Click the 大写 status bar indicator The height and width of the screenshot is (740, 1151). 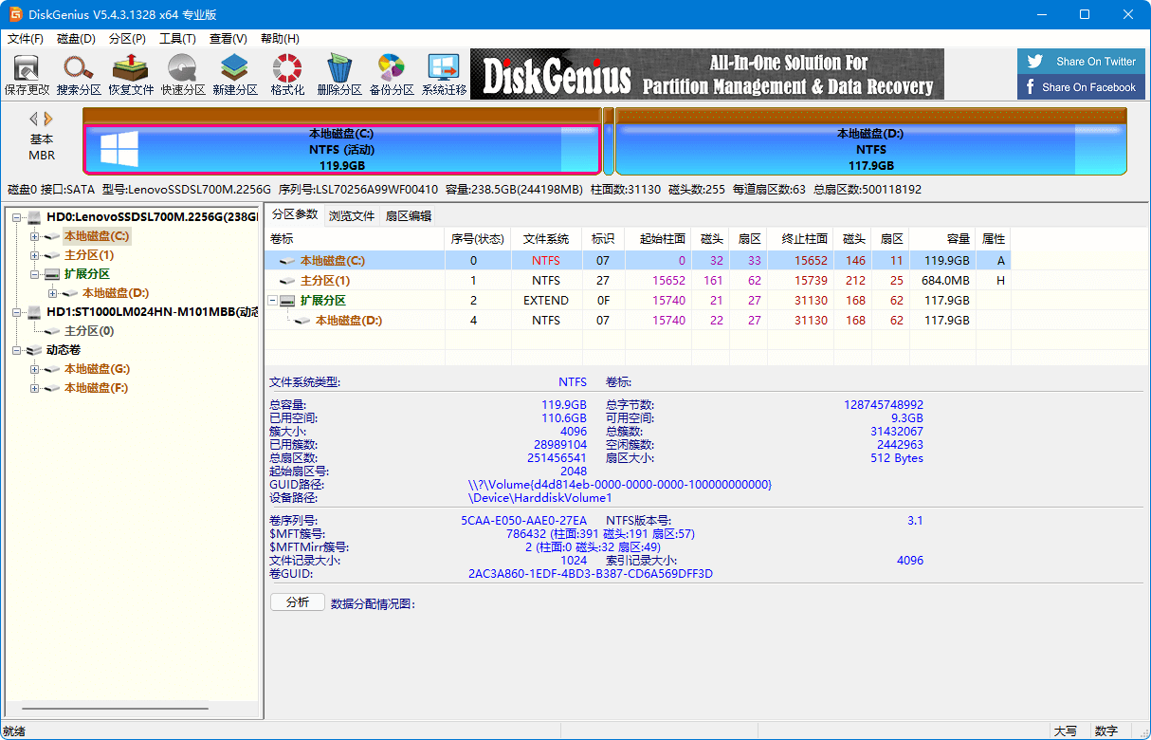click(x=1066, y=731)
